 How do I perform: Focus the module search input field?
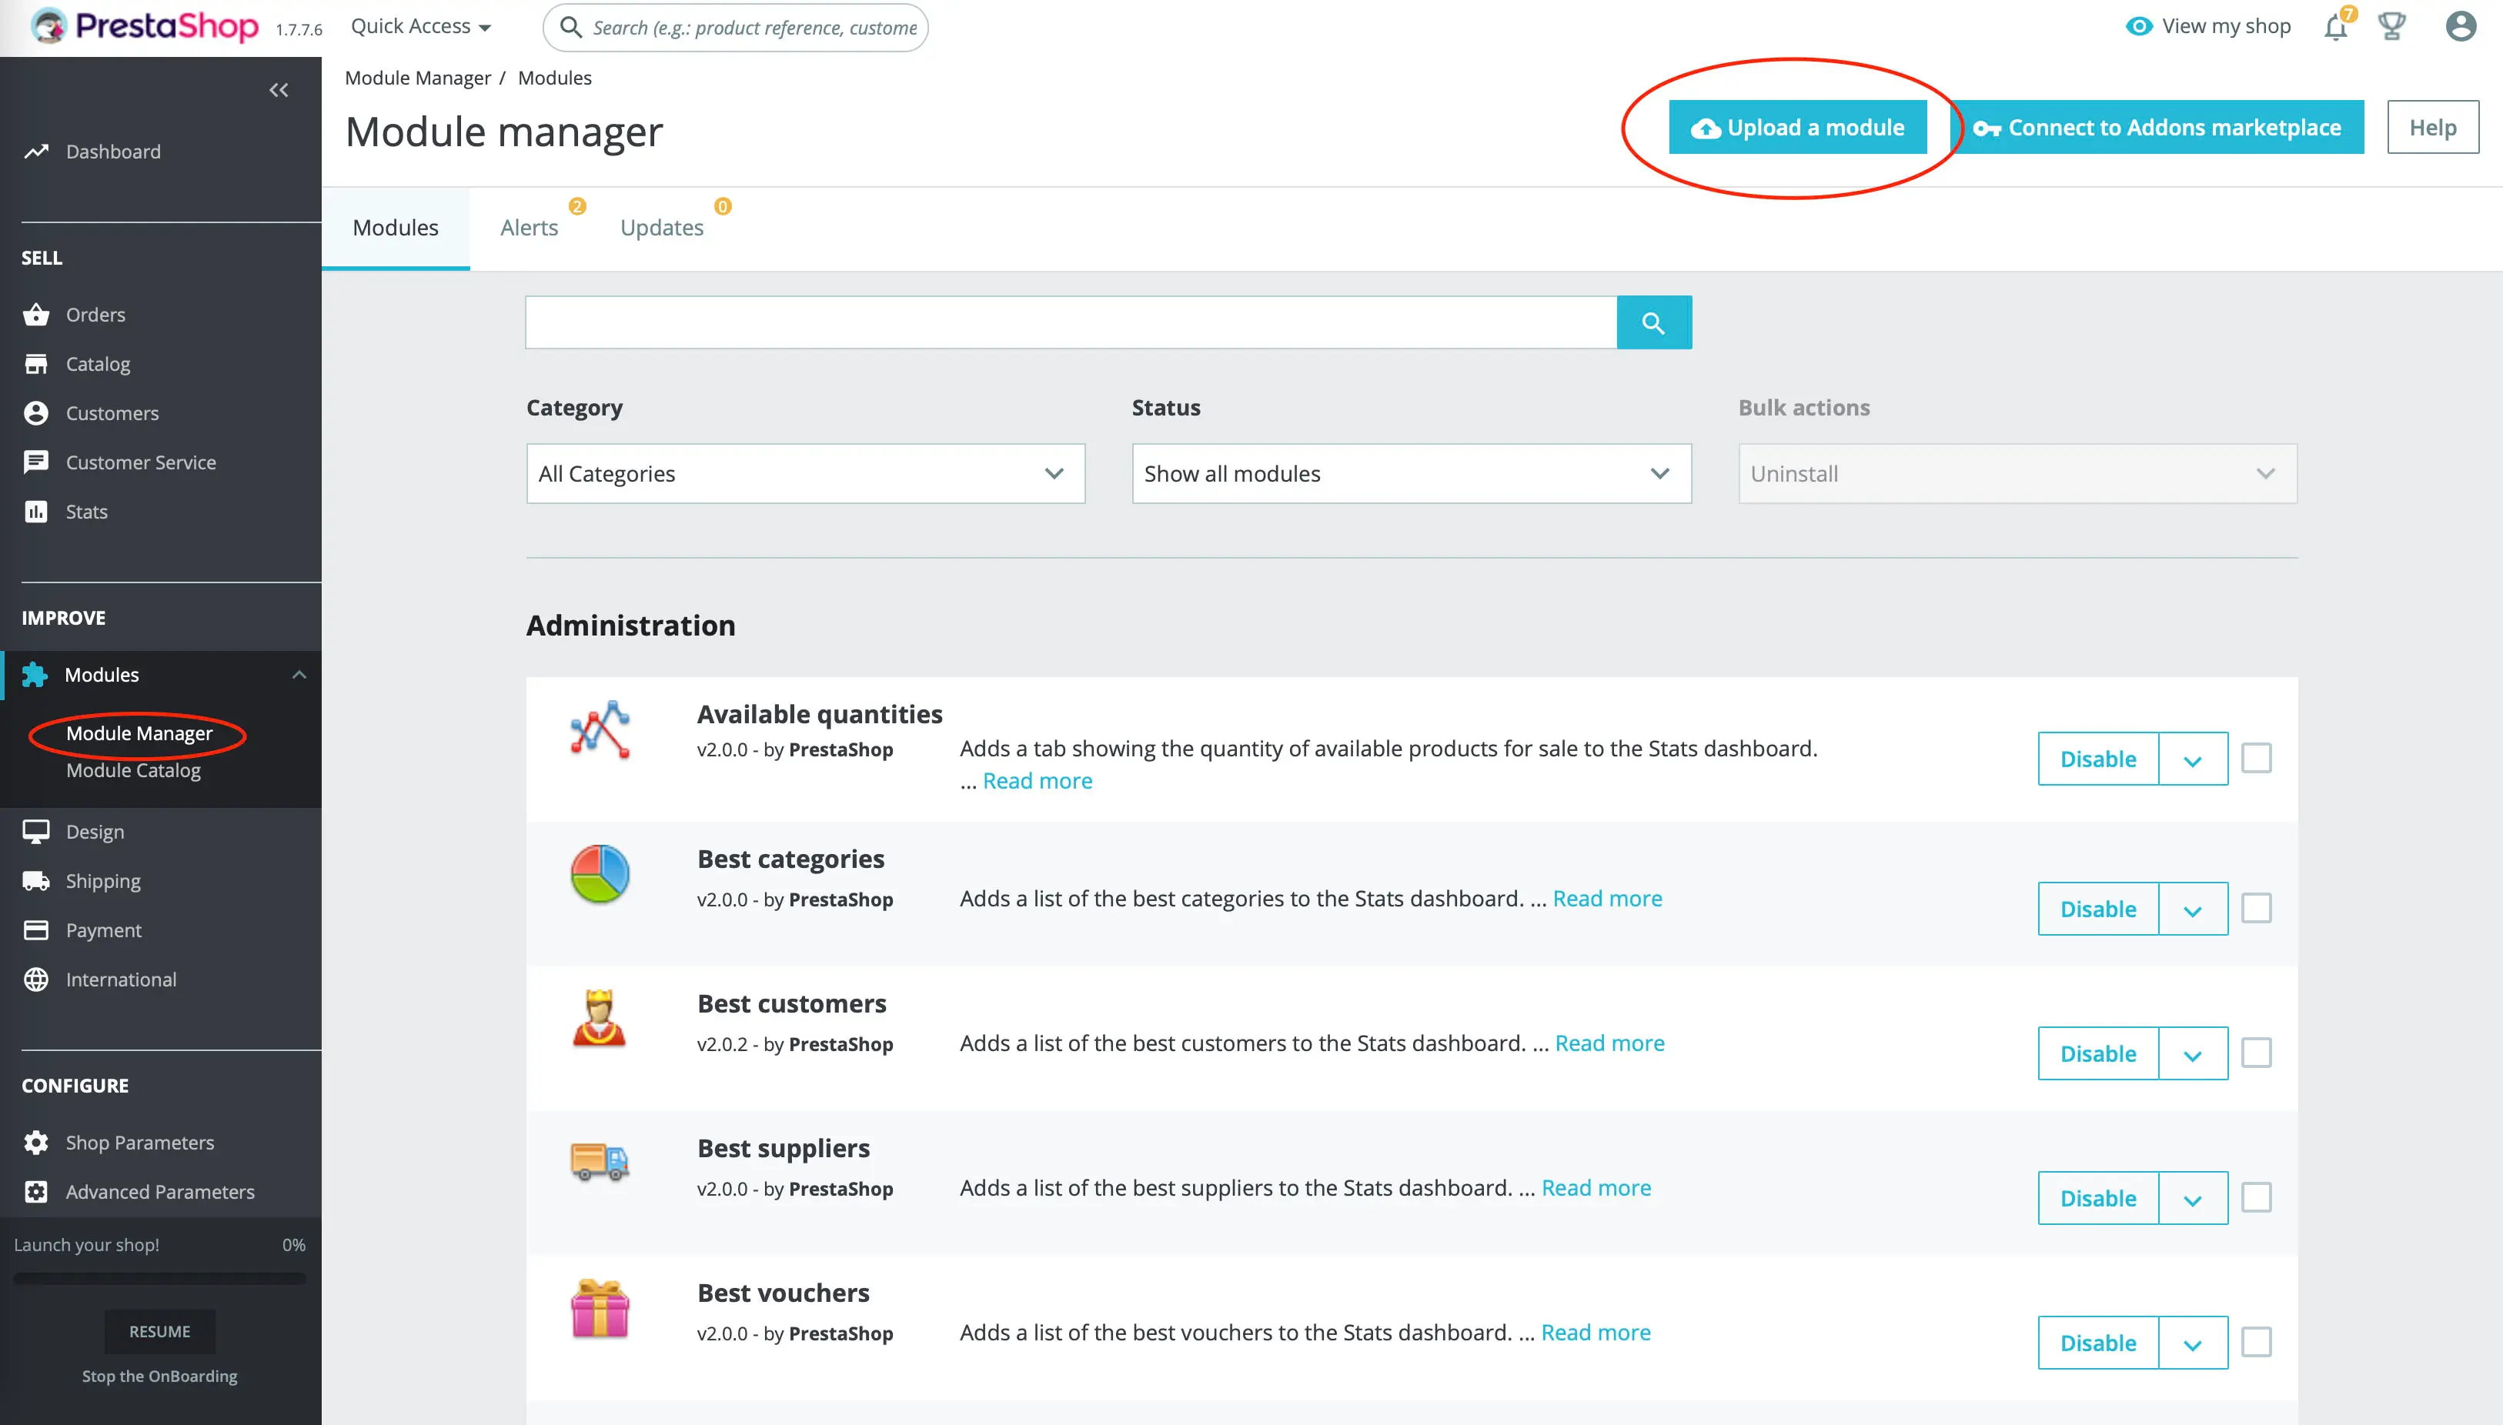click(x=1071, y=322)
